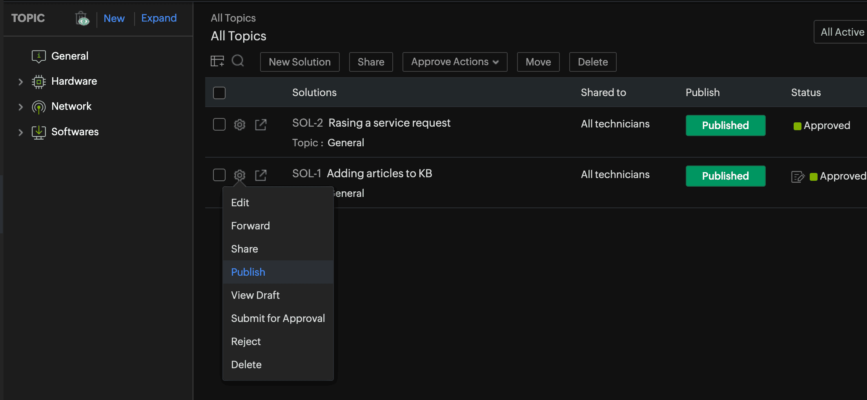Check the SOL-1 row checkbox
Image resolution: width=867 pixels, height=400 pixels.
(219, 175)
